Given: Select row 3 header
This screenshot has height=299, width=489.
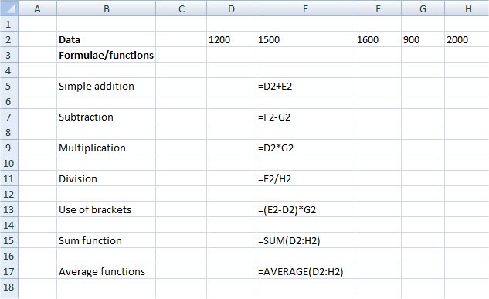Looking at the screenshot, I should (x=9, y=55).
